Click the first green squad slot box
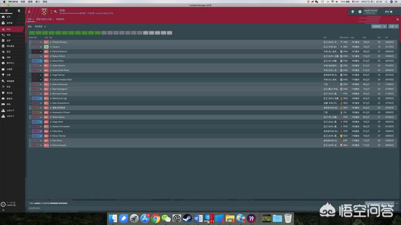 point(32,33)
